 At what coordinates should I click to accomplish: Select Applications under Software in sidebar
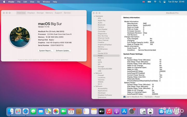point(102,91)
